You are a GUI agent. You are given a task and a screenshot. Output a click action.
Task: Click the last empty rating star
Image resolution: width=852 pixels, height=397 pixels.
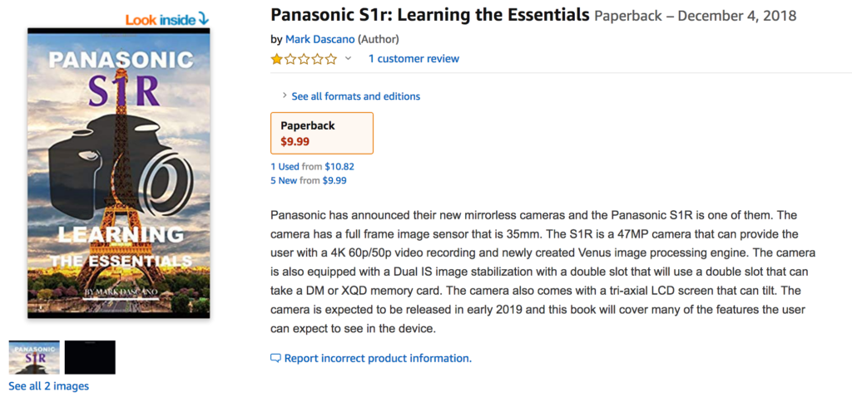[331, 59]
